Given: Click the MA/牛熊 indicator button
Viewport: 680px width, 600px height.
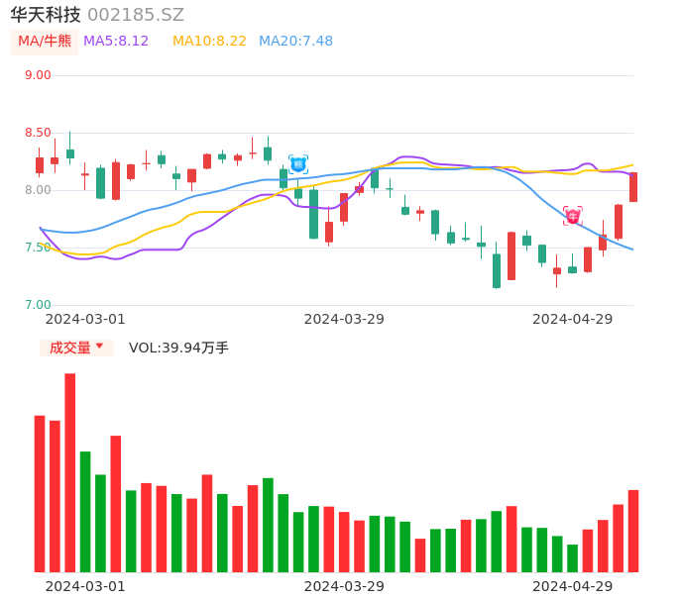Looking at the screenshot, I should coord(45,42).
